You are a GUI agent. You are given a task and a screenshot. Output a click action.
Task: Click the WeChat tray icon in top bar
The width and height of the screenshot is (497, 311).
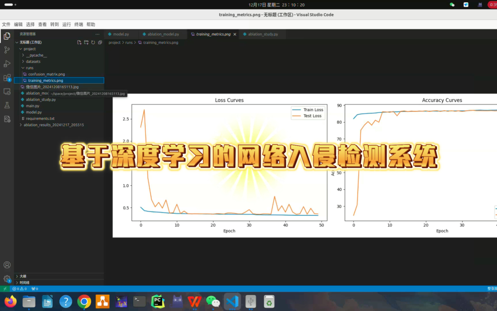[x=452, y=5]
